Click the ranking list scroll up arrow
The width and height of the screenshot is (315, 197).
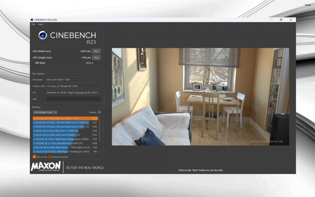100,118
